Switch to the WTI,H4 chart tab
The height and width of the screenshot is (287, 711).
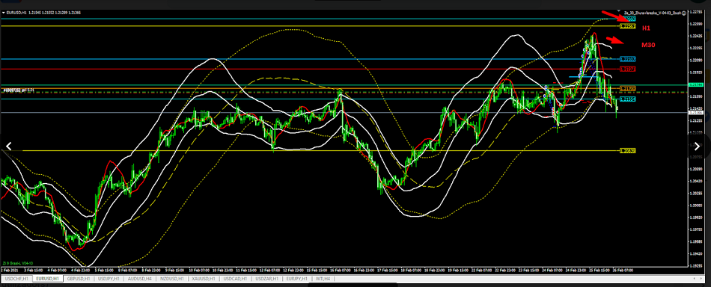tap(323, 278)
